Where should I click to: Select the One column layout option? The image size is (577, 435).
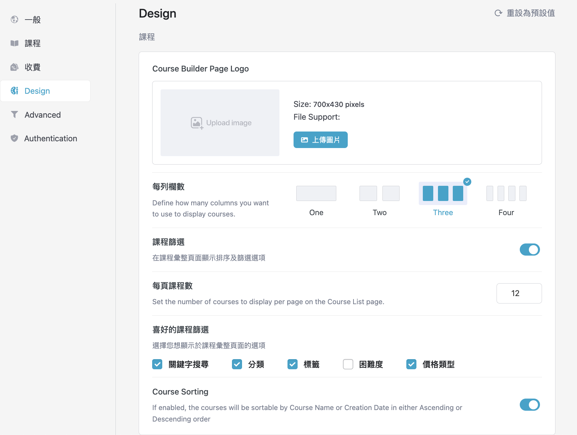click(x=316, y=194)
